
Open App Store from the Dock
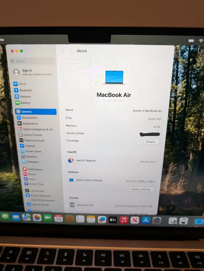(146, 221)
